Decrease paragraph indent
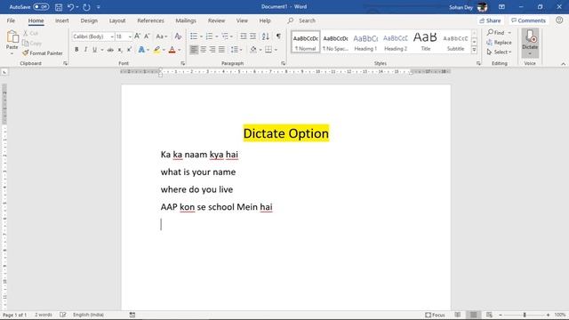 pyautogui.click(x=243, y=36)
